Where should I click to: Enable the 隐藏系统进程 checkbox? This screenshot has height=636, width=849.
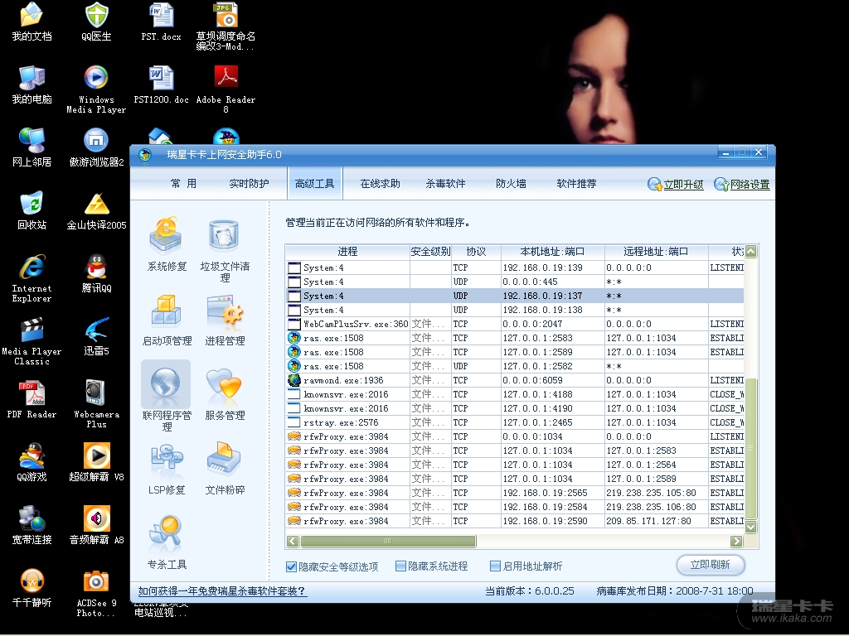tap(401, 566)
